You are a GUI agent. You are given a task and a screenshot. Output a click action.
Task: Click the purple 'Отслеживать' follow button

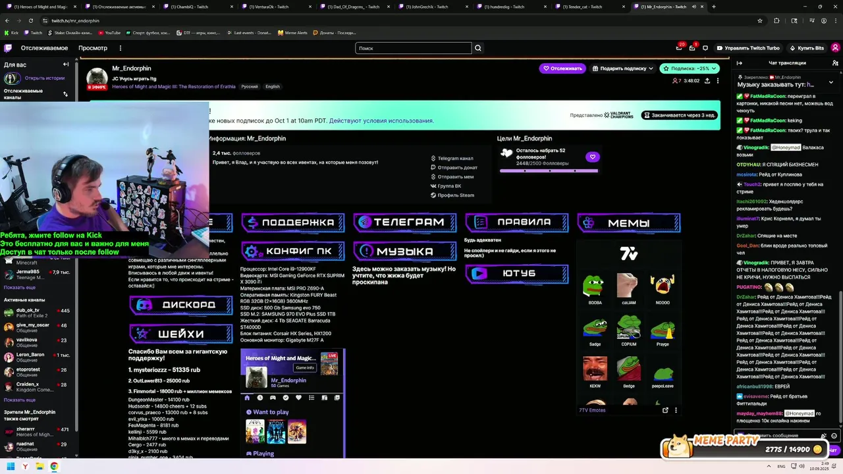pos(562,68)
